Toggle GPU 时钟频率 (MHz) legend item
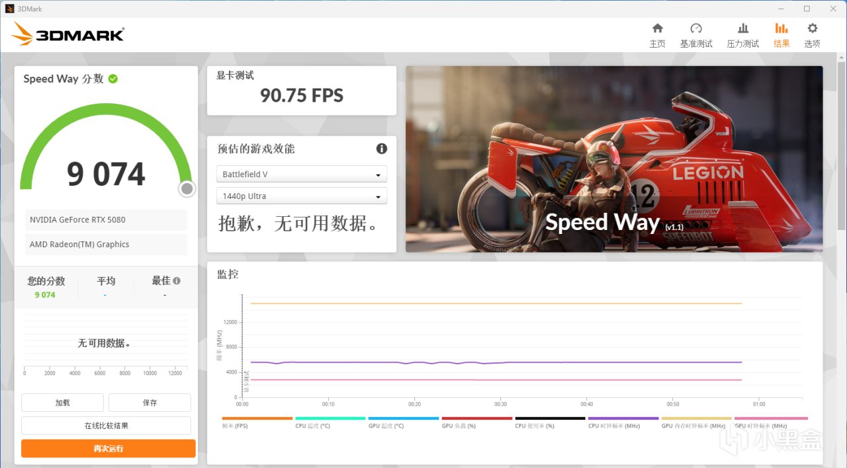The height and width of the screenshot is (468, 847). pyautogui.click(x=771, y=422)
